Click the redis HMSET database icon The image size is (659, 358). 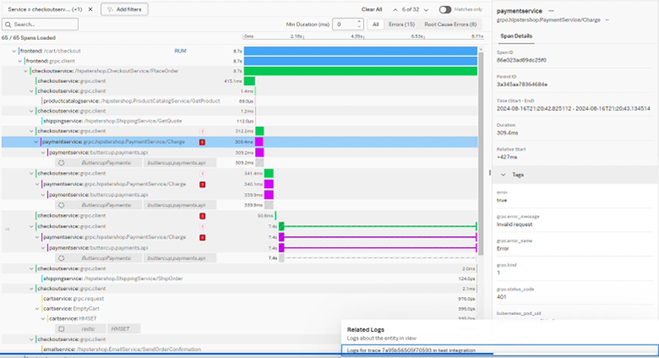tap(62, 328)
